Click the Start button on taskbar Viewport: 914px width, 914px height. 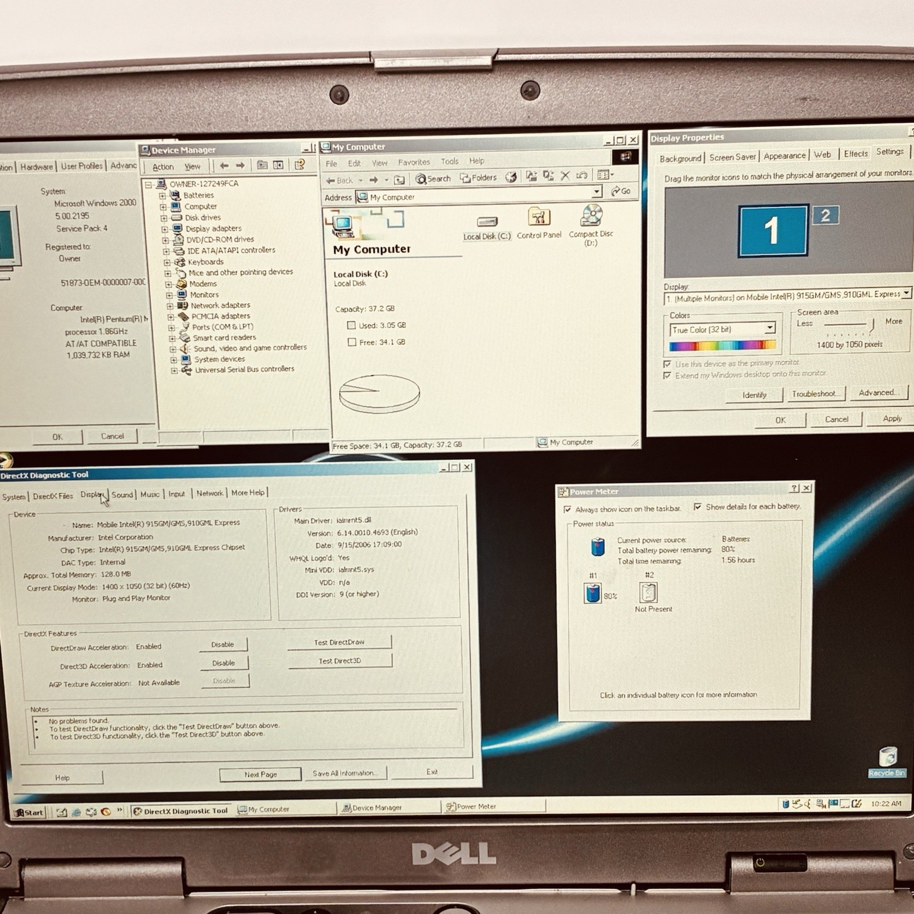(x=29, y=812)
